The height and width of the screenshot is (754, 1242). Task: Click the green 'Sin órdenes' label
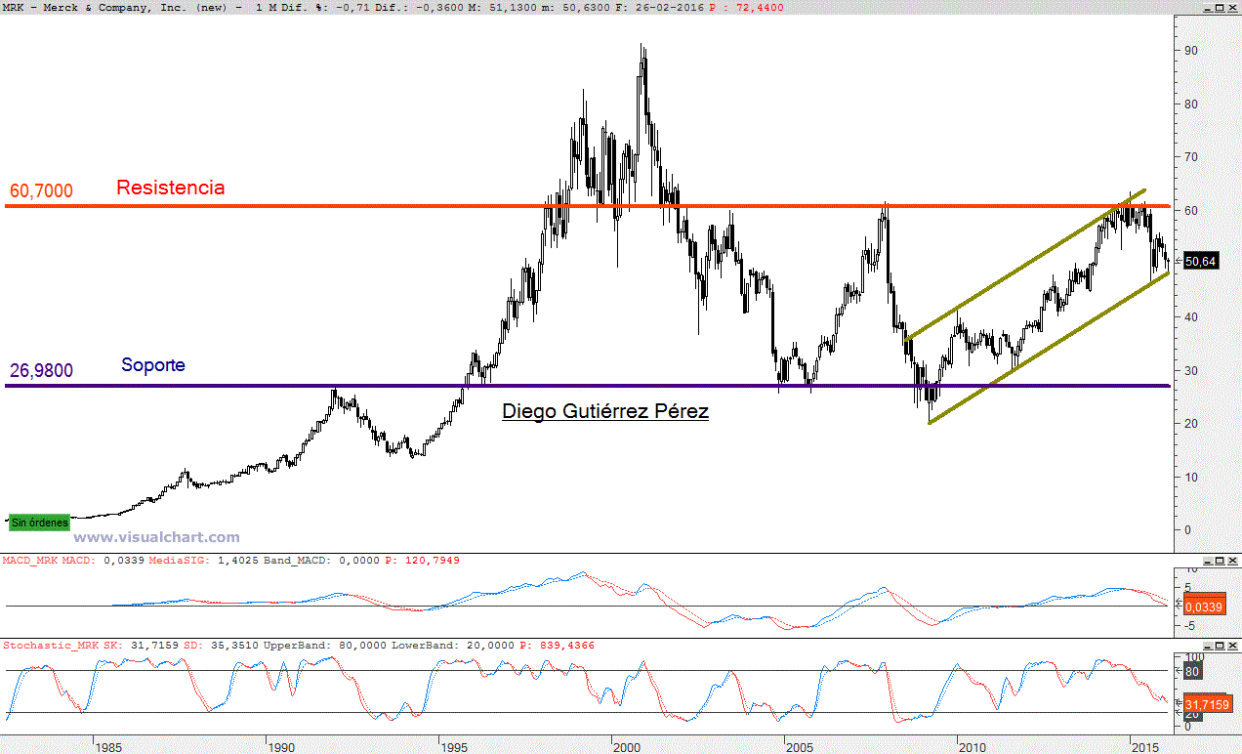[x=40, y=523]
